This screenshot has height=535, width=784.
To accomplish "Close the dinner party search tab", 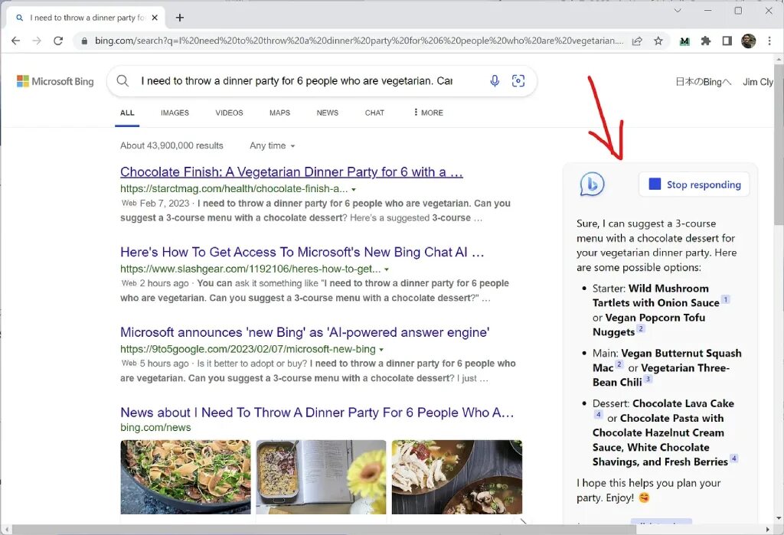I will pos(155,18).
